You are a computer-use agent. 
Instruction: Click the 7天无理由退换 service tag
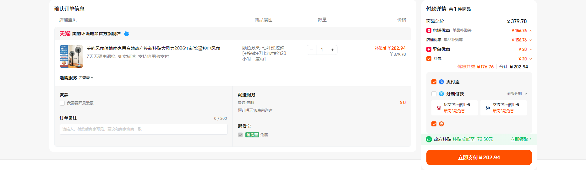tap(101, 56)
